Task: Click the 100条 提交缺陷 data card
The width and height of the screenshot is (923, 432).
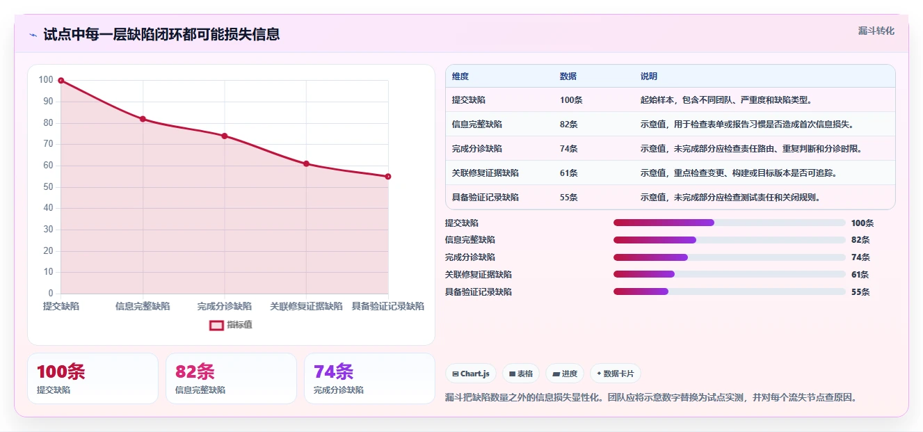Action: [x=93, y=378]
